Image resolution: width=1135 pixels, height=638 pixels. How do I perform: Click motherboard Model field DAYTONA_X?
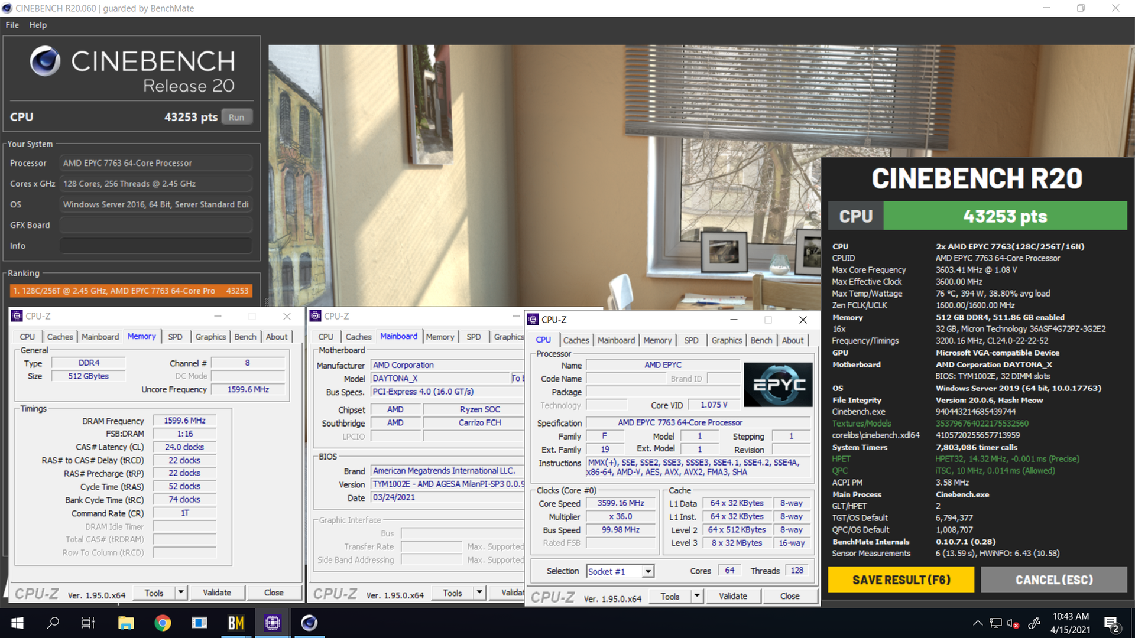[440, 378]
